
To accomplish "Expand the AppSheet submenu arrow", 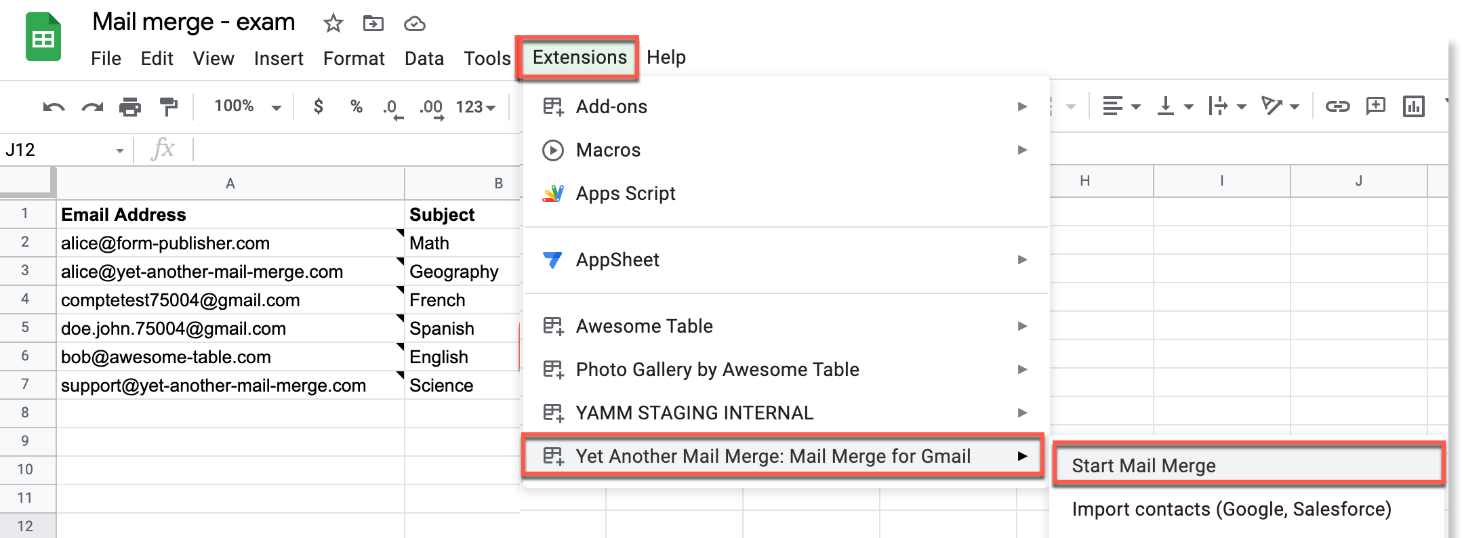I will tap(1023, 260).
